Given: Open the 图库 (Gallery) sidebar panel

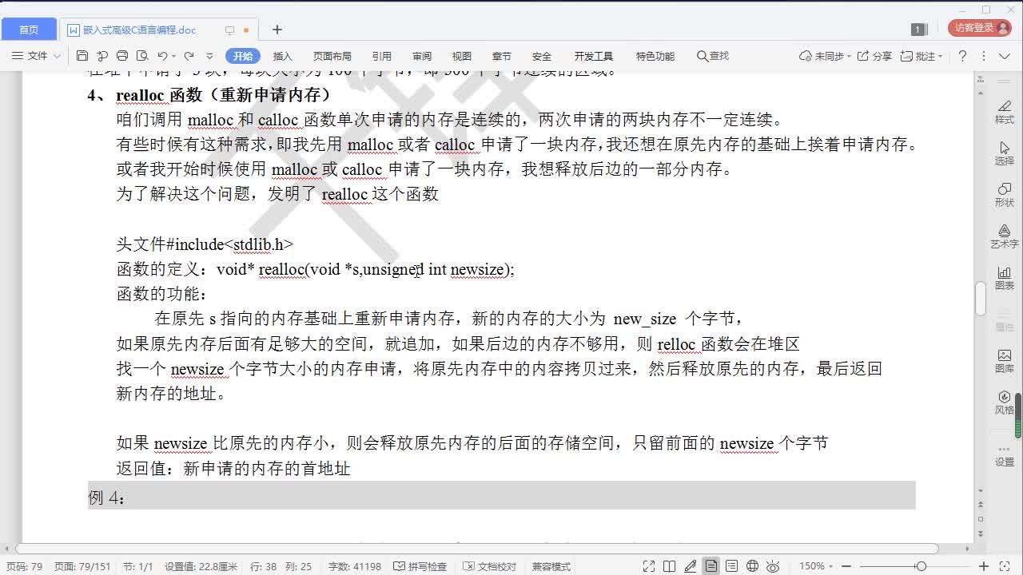Looking at the screenshot, I should (1005, 361).
